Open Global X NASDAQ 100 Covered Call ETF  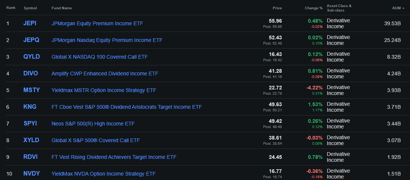[100, 57]
